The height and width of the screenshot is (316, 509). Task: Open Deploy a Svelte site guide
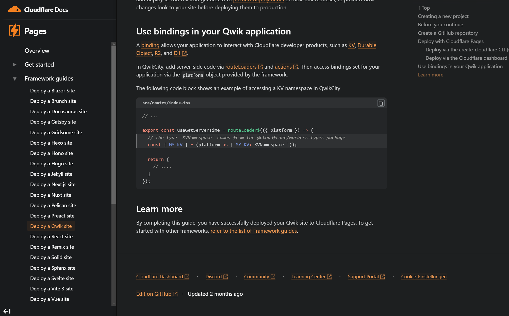point(52,278)
